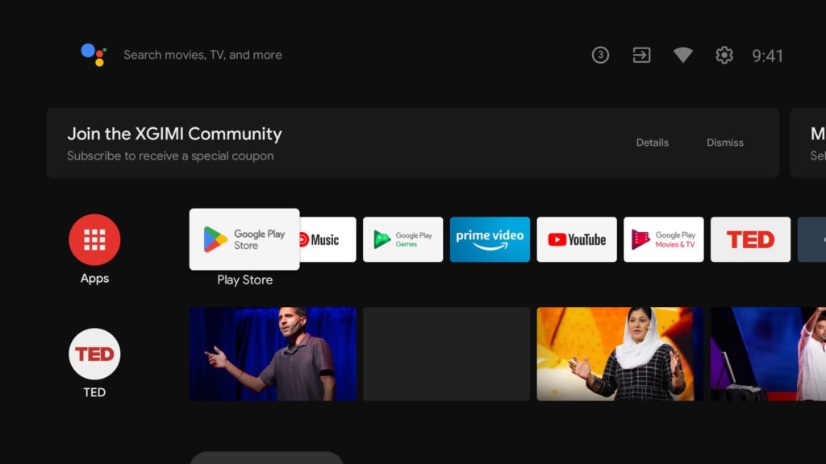Start a Google Assistant voice search
This screenshot has height=464, width=826.
point(94,54)
